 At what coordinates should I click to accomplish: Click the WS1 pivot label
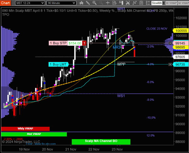click(x=121, y=96)
